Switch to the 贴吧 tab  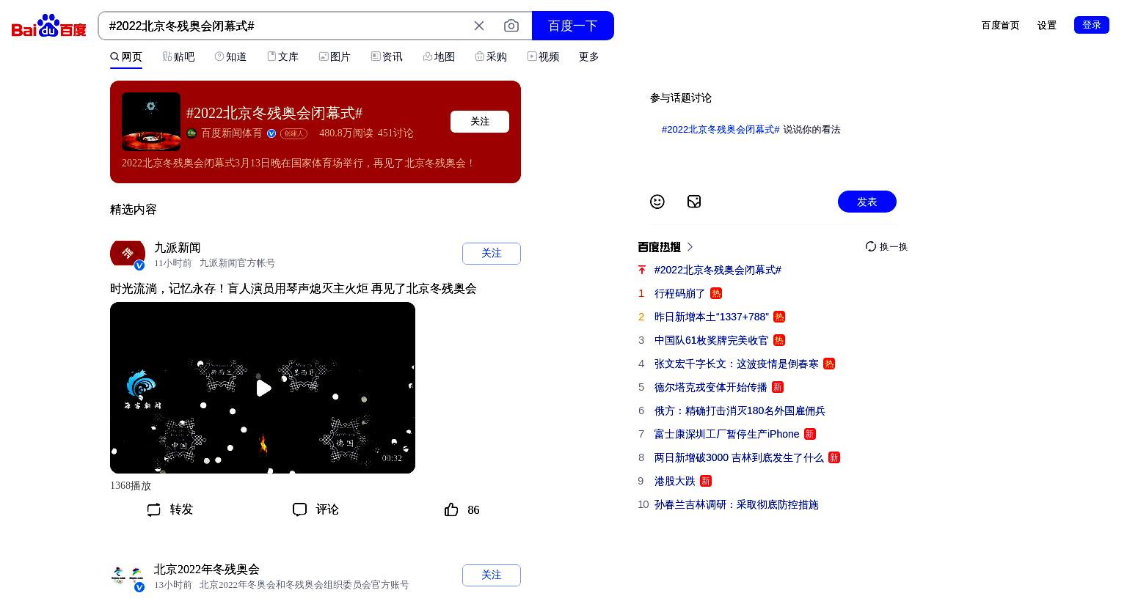(179, 56)
